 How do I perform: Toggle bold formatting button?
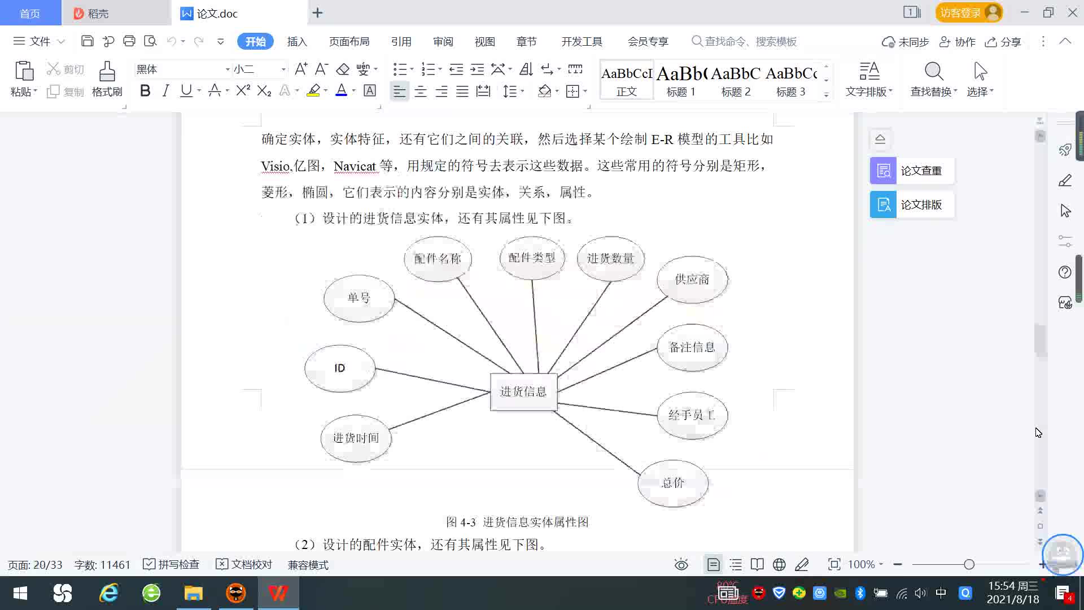pyautogui.click(x=145, y=91)
